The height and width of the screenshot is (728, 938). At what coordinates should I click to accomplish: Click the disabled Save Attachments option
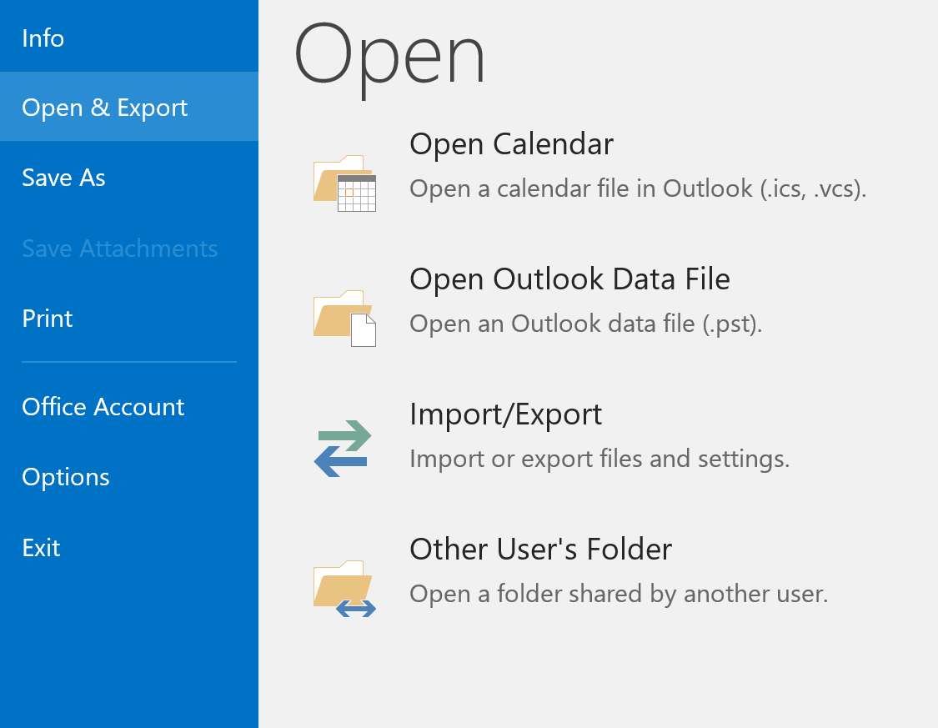pos(119,248)
